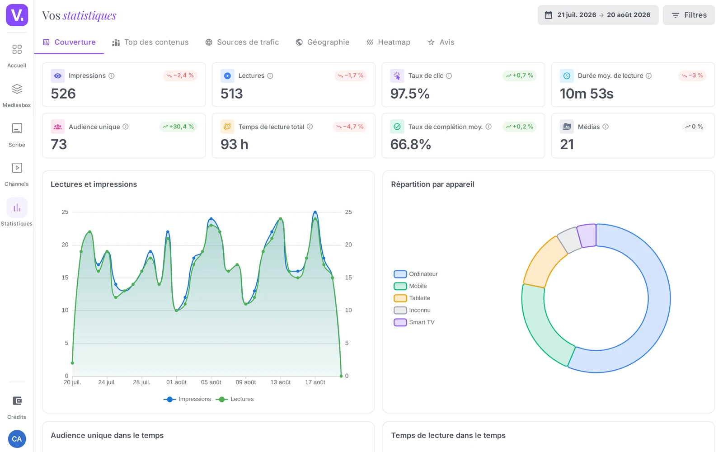Click the 10m 53s duration value
The width and height of the screenshot is (723, 452).
coord(587,94)
